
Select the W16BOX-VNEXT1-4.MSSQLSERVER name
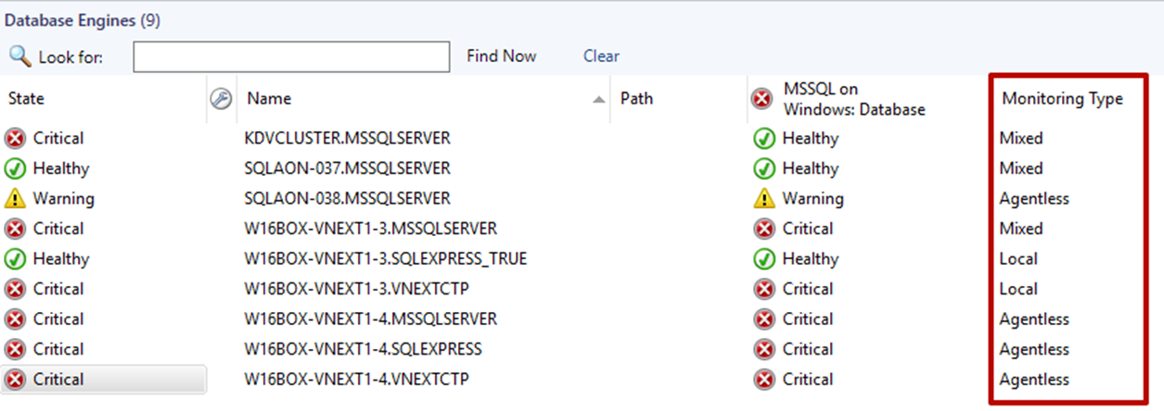371,319
